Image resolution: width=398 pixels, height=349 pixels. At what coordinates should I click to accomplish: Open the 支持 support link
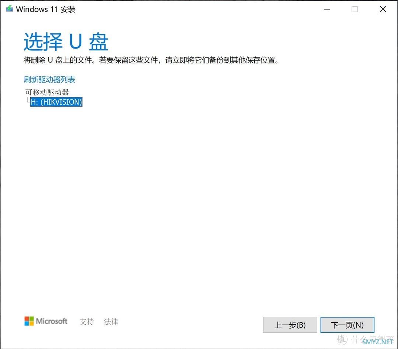click(x=87, y=322)
